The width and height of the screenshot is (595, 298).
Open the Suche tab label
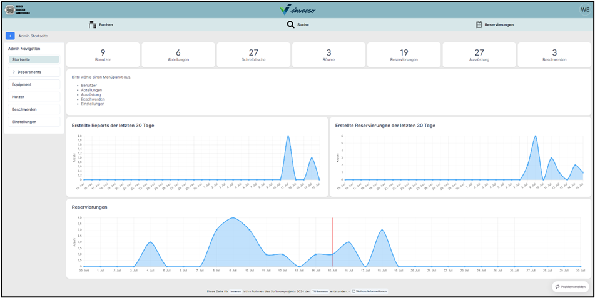pos(303,25)
